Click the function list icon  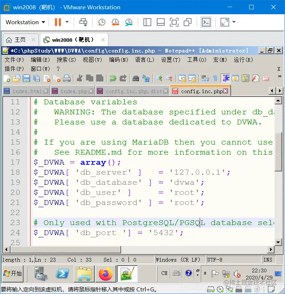tap(256, 78)
